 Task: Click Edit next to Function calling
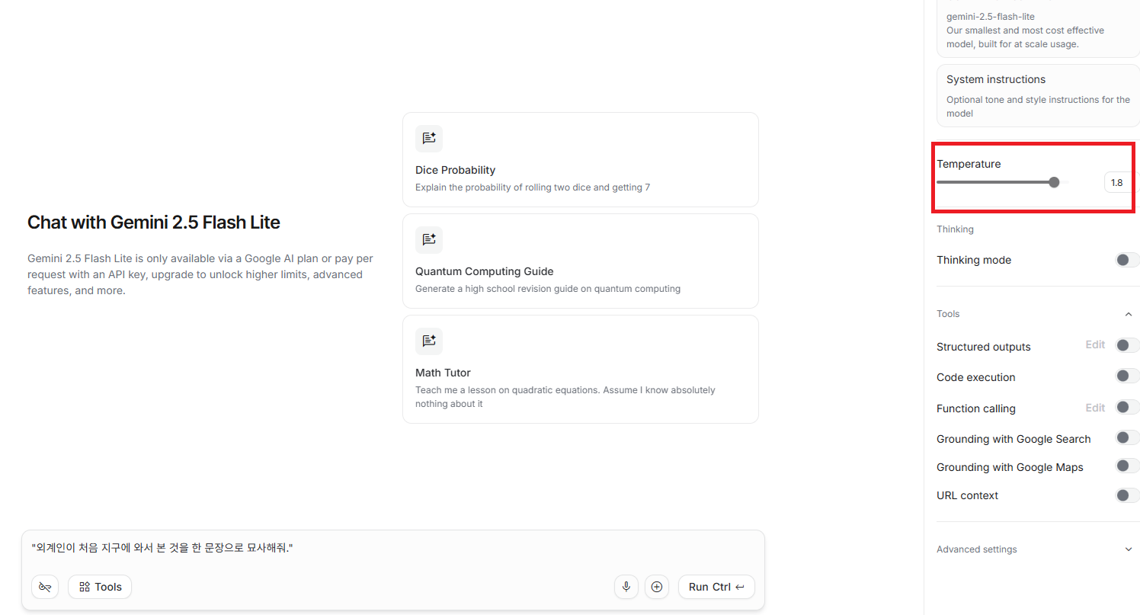pos(1095,408)
